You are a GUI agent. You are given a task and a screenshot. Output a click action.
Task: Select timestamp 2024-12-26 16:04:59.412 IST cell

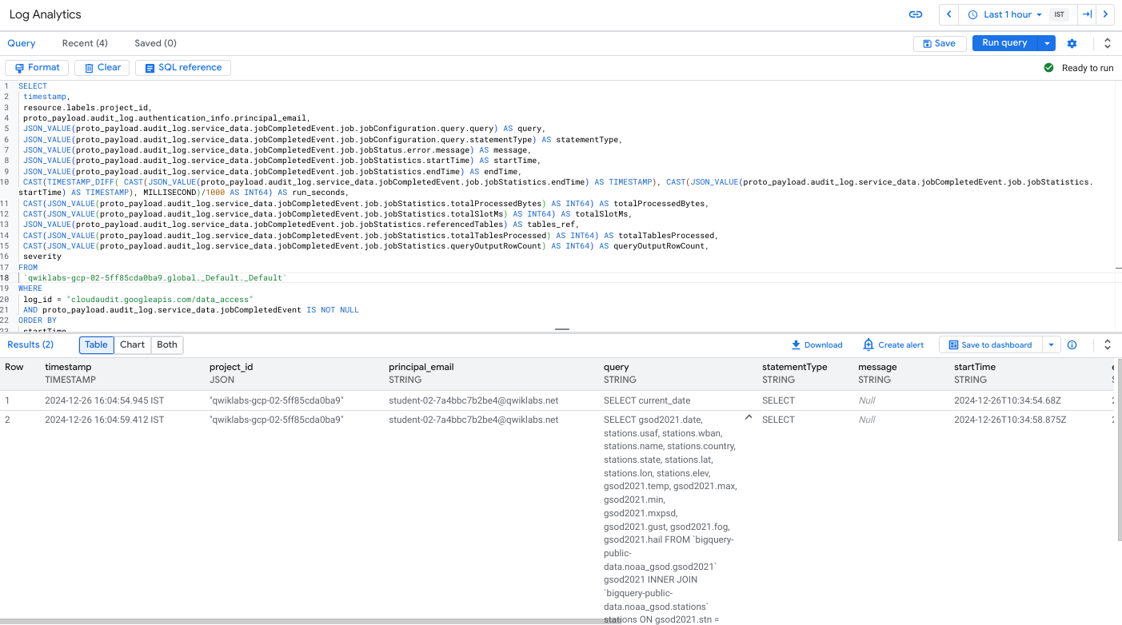tap(104, 420)
